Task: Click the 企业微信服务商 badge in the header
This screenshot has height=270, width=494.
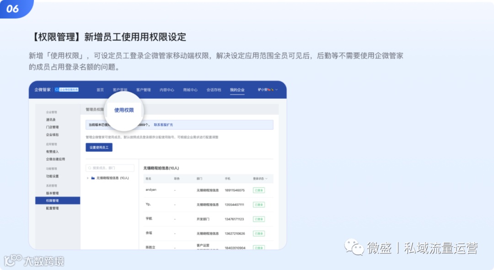Action: tap(66, 90)
